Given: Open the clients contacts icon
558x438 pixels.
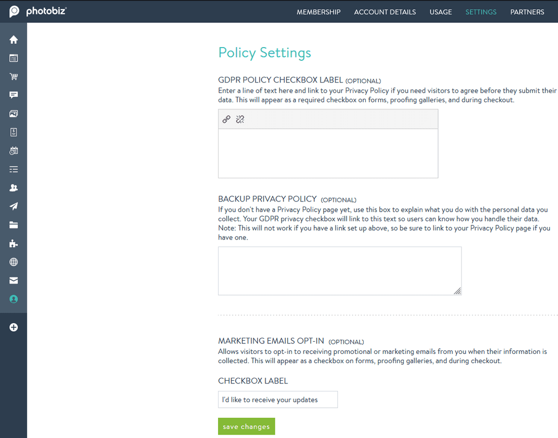Looking at the screenshot, I should tap(13, 187).
